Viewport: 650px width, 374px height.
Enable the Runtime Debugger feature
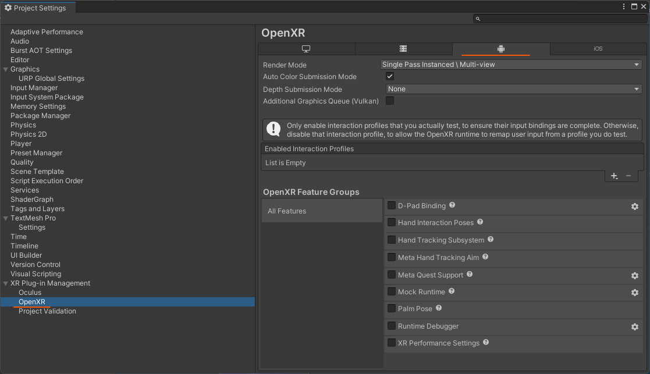click(391, 326)
